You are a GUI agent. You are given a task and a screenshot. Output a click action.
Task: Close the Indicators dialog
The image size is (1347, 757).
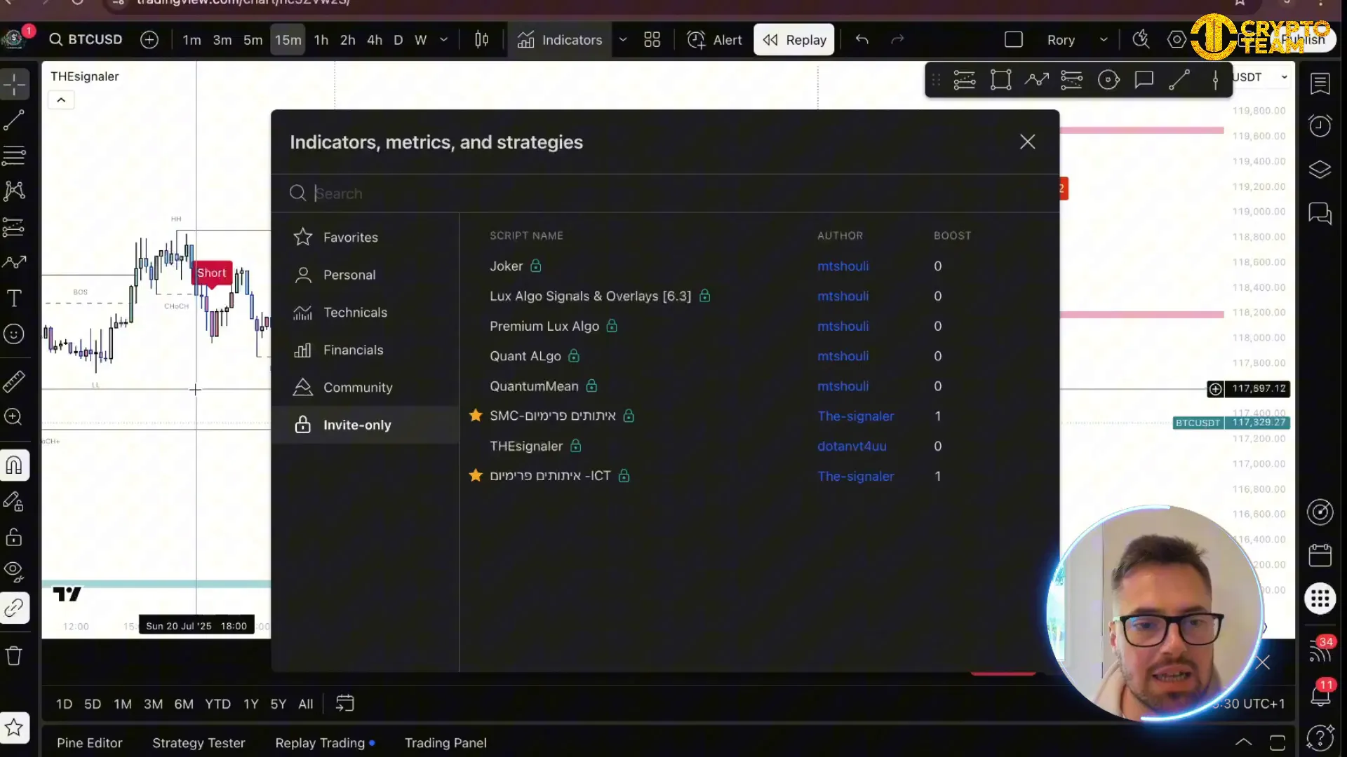pyautogui.click(x=1028, y=142)
